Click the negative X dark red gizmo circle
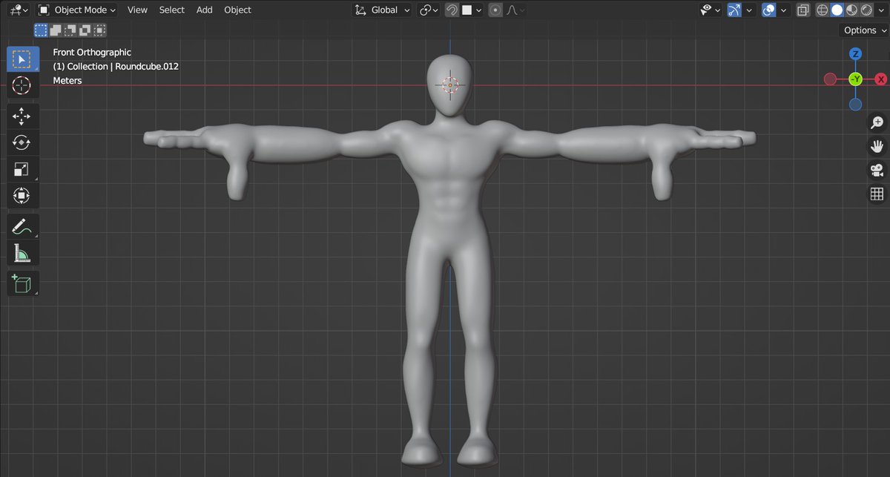The height and width of the screenshot is (477, 890). (831, 79)
